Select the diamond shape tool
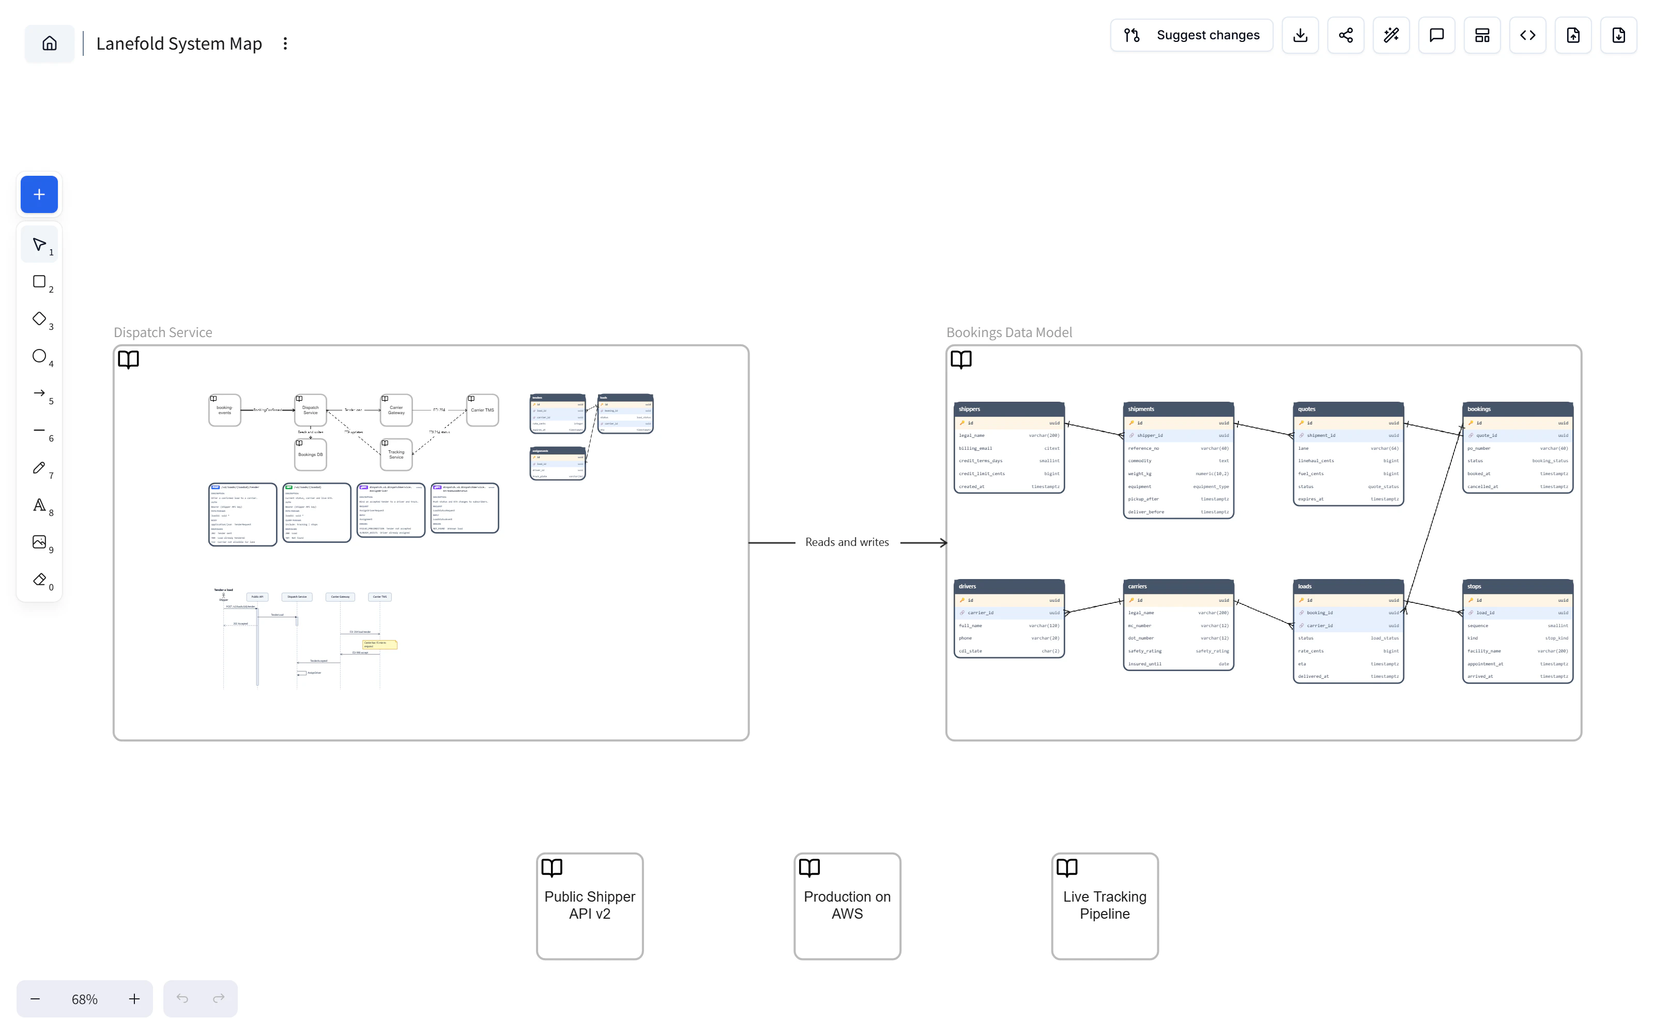Viewport: 1654px width, 1034px height. tap(40, 318)
